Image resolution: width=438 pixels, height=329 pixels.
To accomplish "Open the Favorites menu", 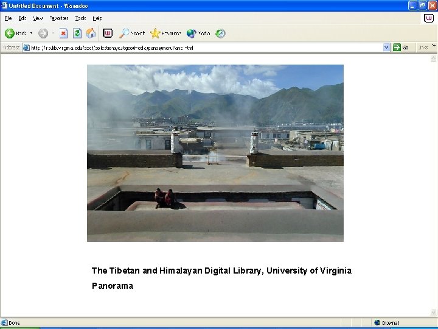I will pos(58,18).
